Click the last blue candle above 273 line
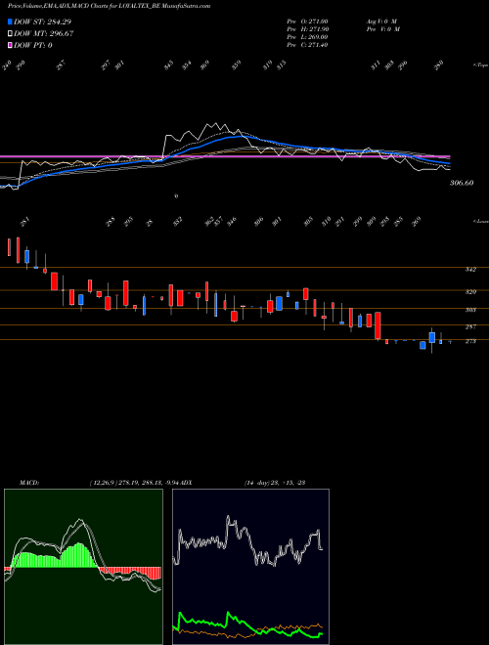Image resolution: width=489 pixels, height=645 pixels. (x=431, y=337)
